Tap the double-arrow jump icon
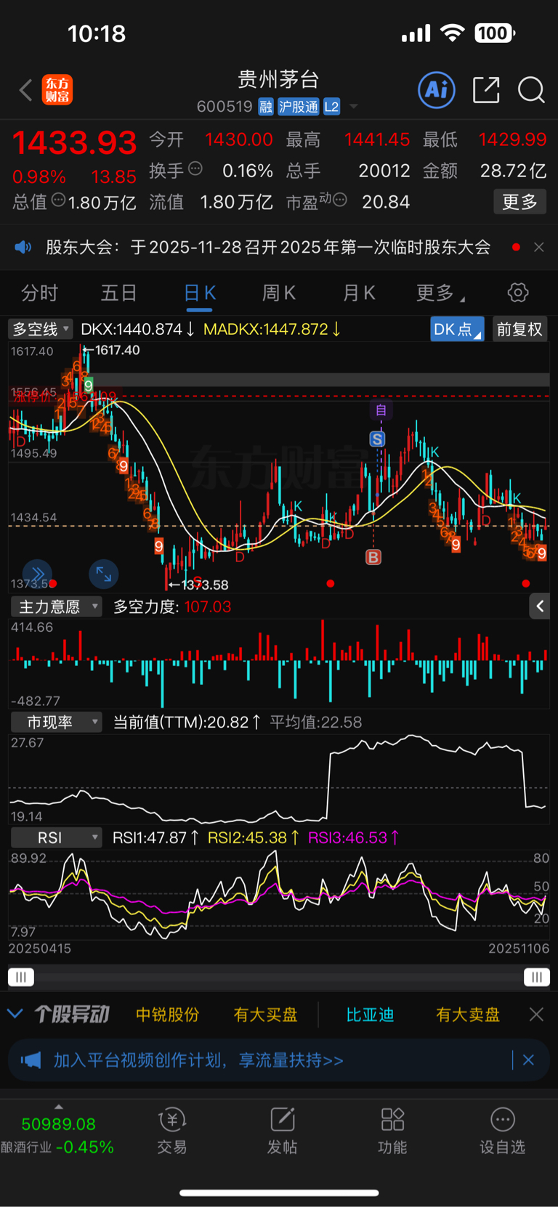The width and height of the screenshot is (558, 1207). point(38,574)
